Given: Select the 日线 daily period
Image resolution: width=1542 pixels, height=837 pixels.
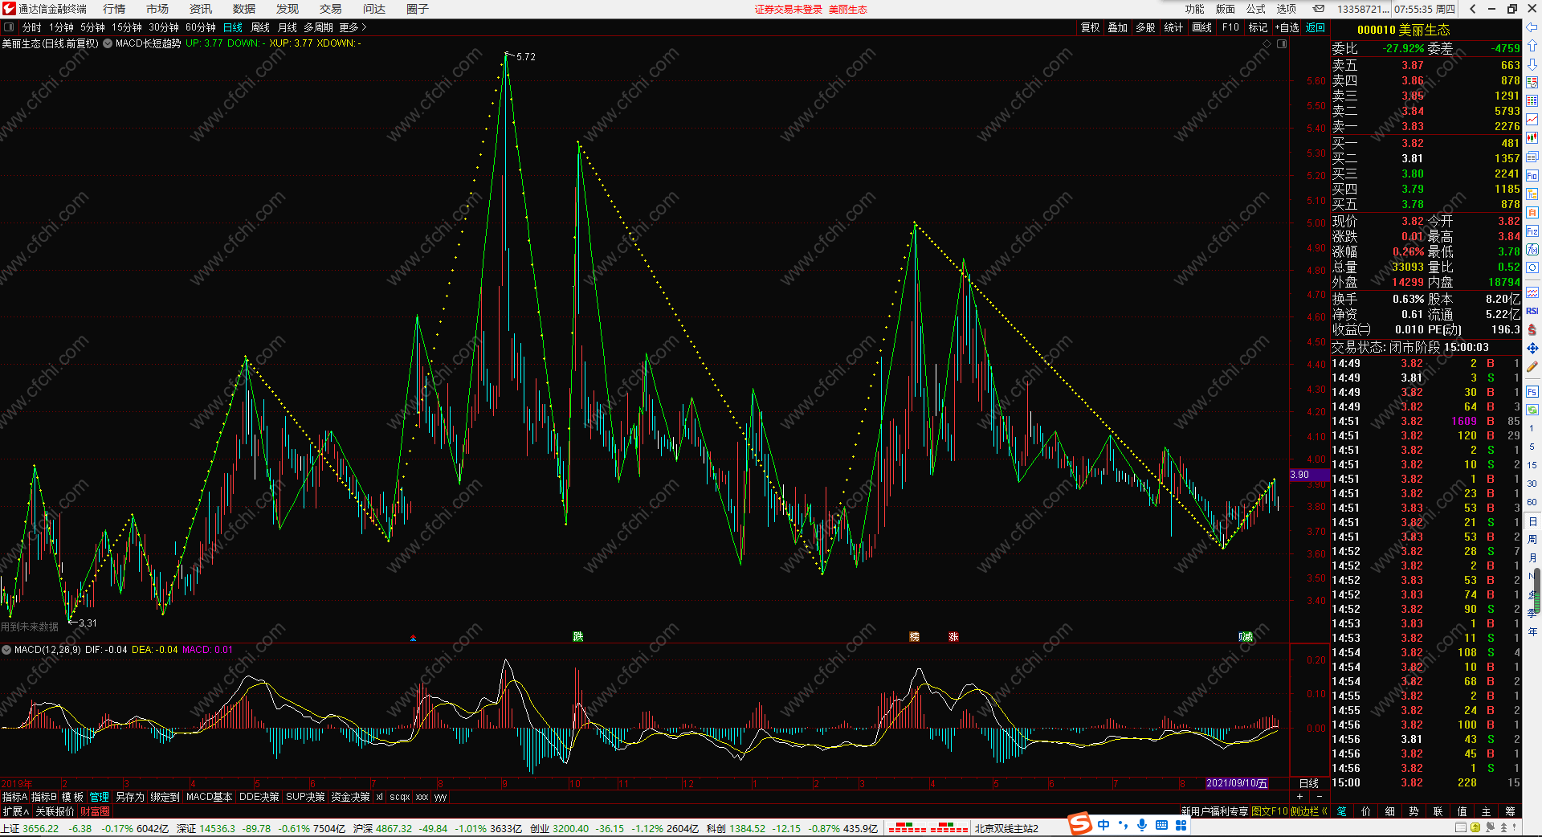Looking at the screenshot, I should 233,27.
